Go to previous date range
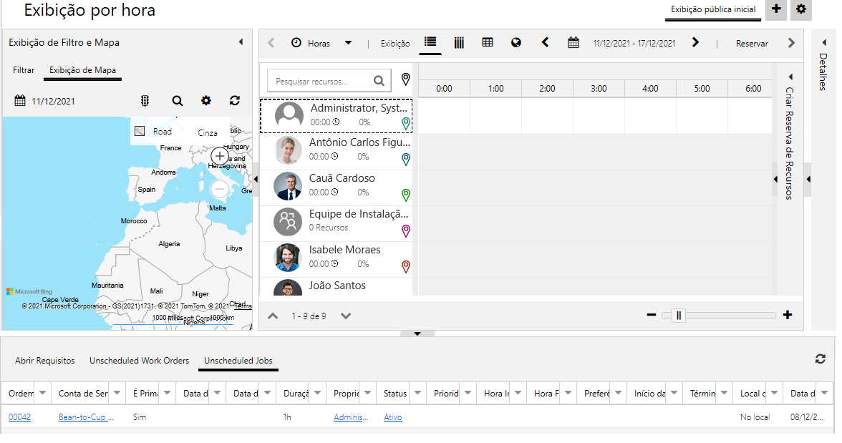This screenshot has height=443, width=842. tap(545, 42)
